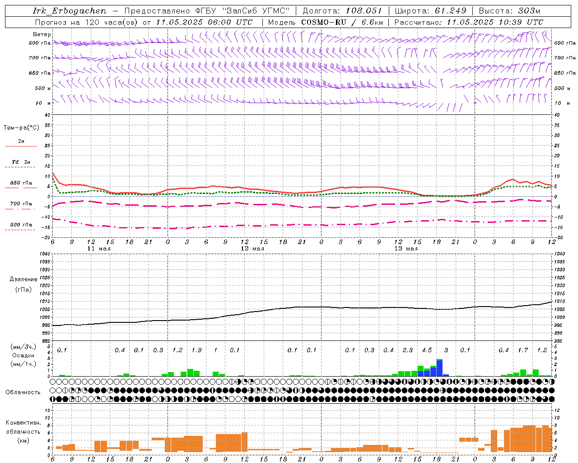
Task: Click the pink dash-dot '500 гПа' temperature legend sample
Action: (20, 230)
